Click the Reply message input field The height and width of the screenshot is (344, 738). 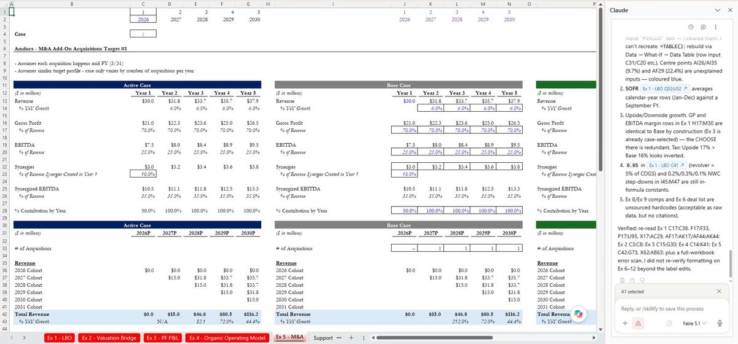pyautogui.click(x=672, y=308)
